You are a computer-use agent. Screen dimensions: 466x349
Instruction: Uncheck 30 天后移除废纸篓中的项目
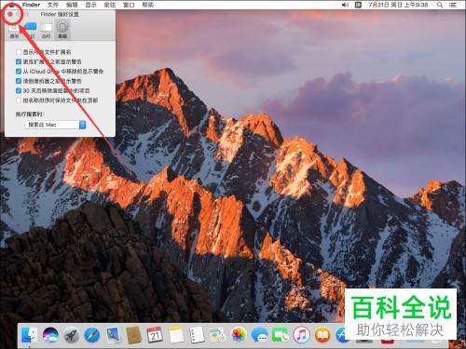click(x=19, y=90)
